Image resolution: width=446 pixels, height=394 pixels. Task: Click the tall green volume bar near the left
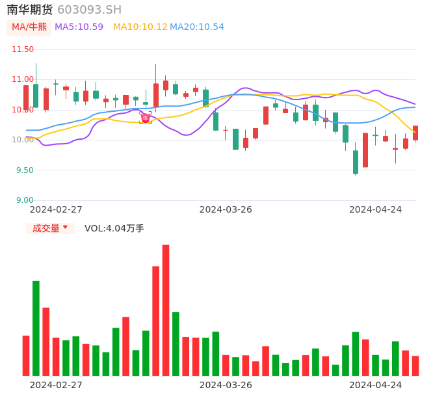[36, 328]
